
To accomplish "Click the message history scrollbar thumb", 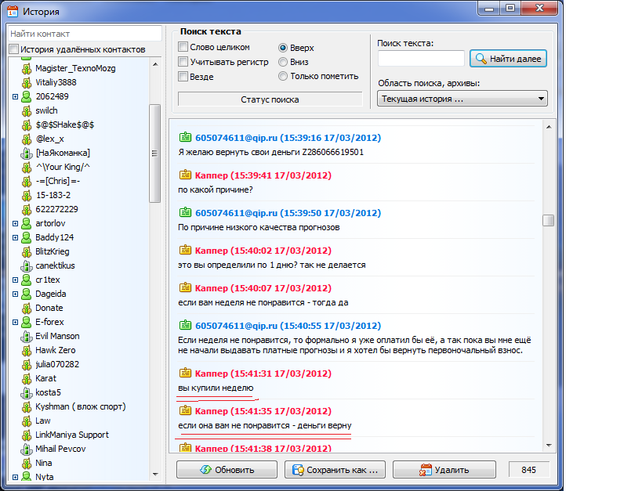I will [548, 220].
